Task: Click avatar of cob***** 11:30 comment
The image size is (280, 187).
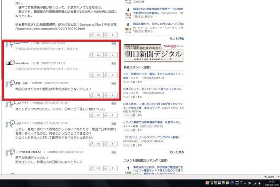Action: click(x=10, y=104)
